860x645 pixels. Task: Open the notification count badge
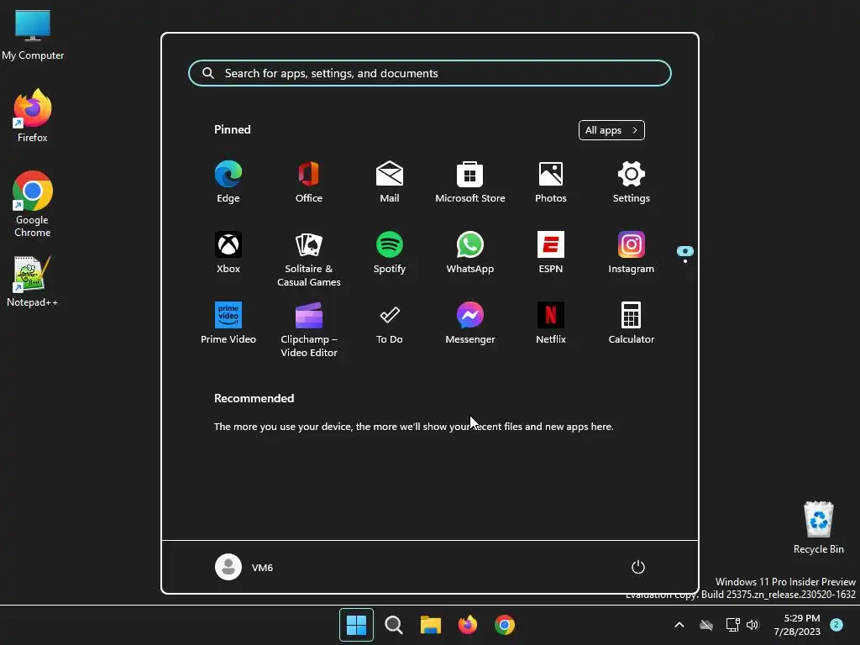pos(836,624)
